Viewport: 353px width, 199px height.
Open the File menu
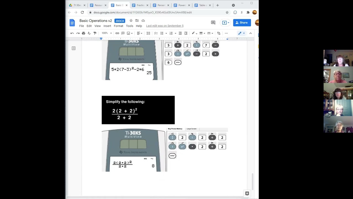tap(82, 26)
